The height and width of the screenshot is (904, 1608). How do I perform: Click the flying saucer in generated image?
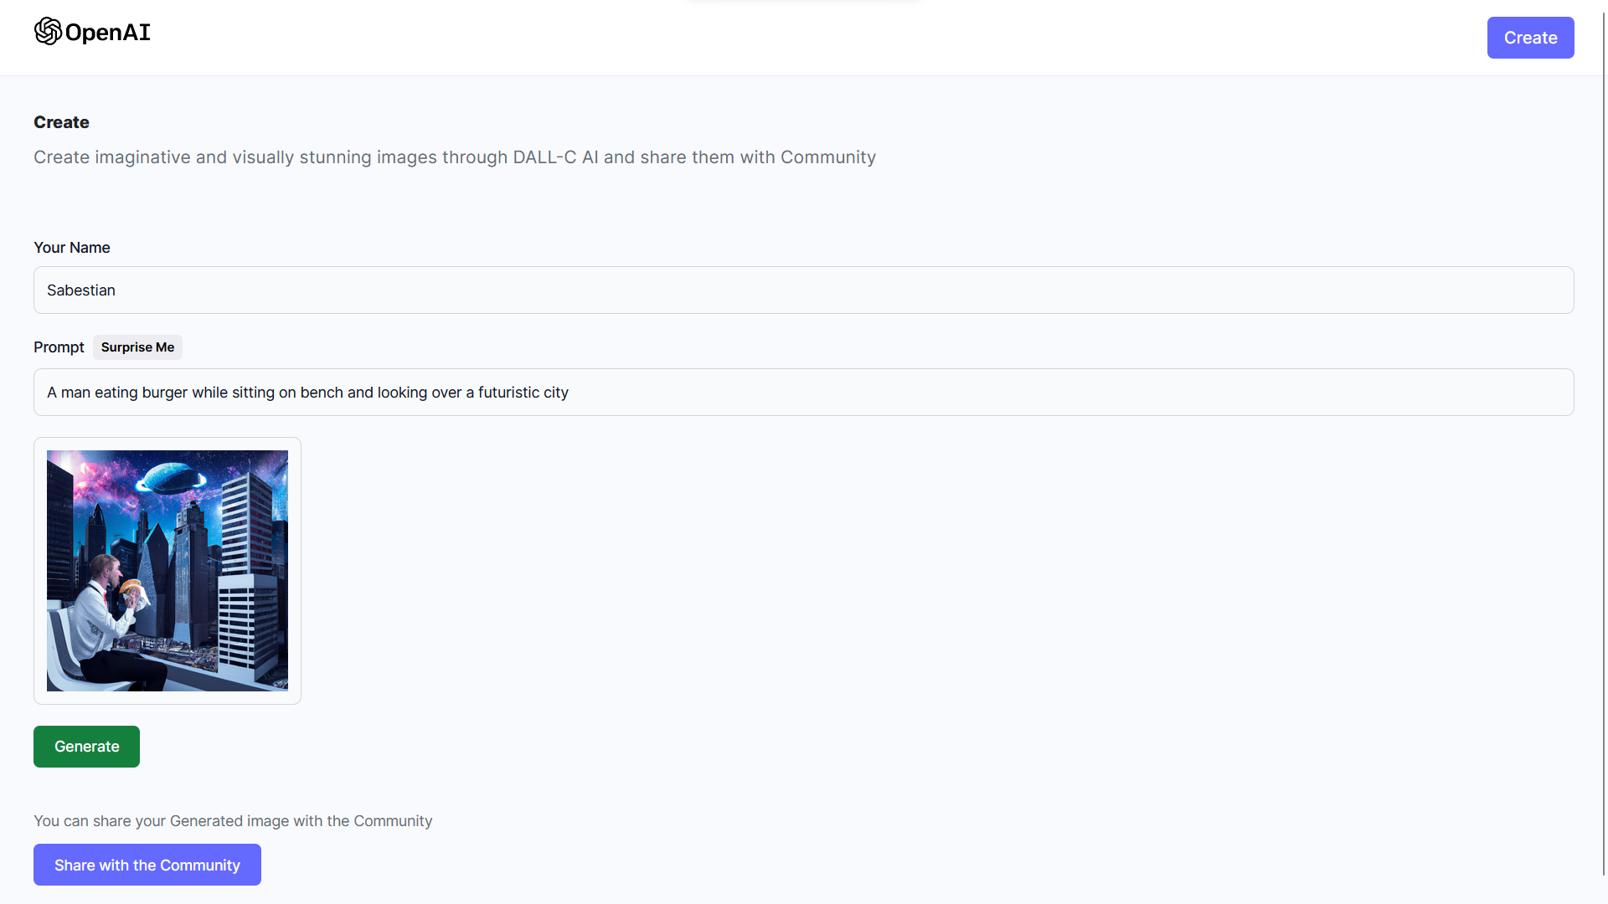click(x=171, y=479)
